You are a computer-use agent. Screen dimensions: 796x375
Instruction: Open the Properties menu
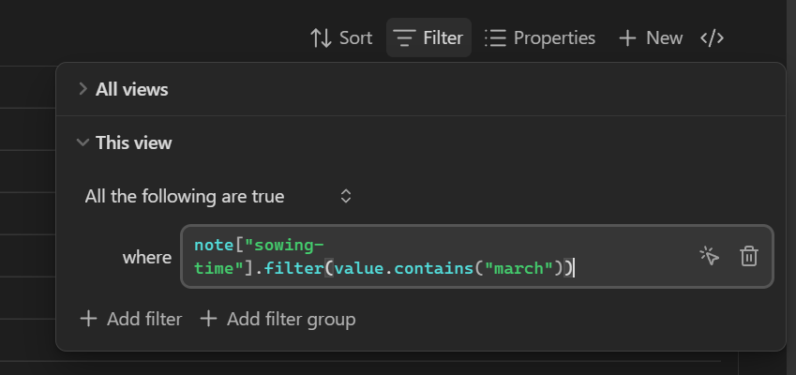[554, 38]
